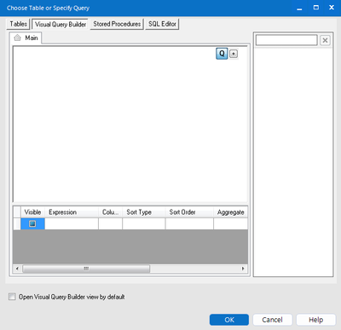Switch to the Tables tab

[x=18, y=24]
